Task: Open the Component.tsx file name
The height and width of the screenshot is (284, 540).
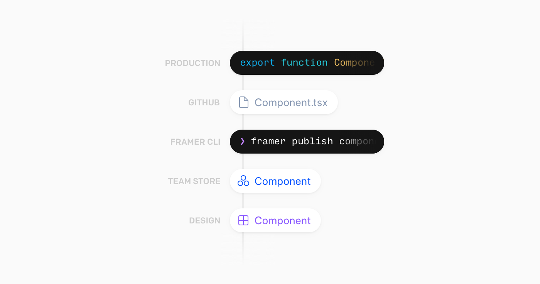Action: (x=291, y=102)
